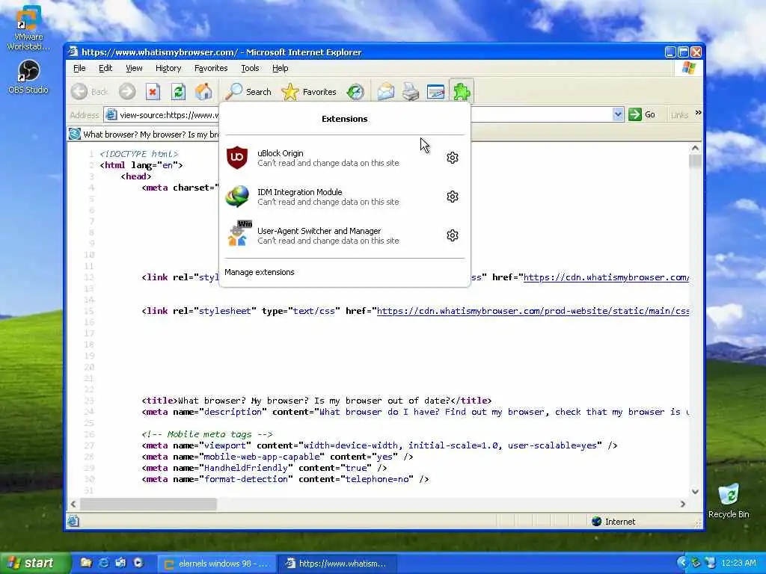This screenshot has height=574, width=766.
Task: Open the Recycle Bin desktop icon
Action: pos(729,500)
